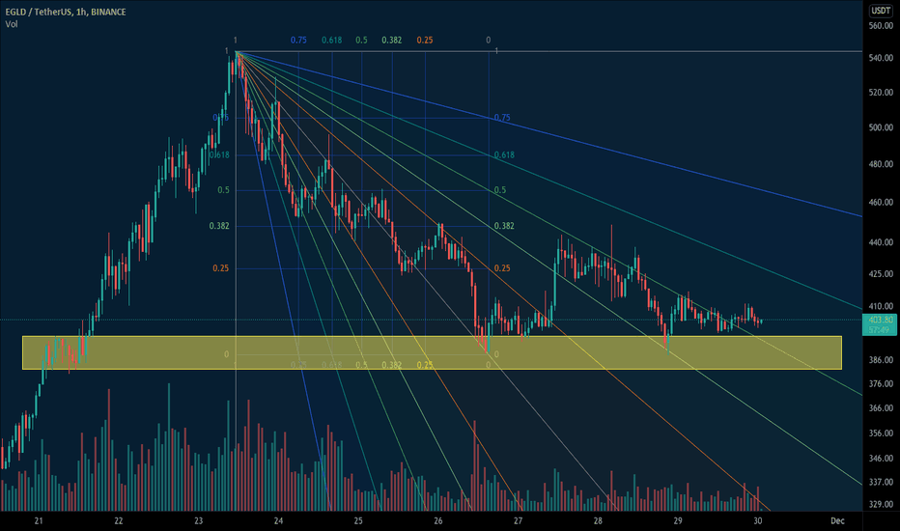Click the Dec month label on time axis
Screen dimensions: 900x531
point(837,521)
